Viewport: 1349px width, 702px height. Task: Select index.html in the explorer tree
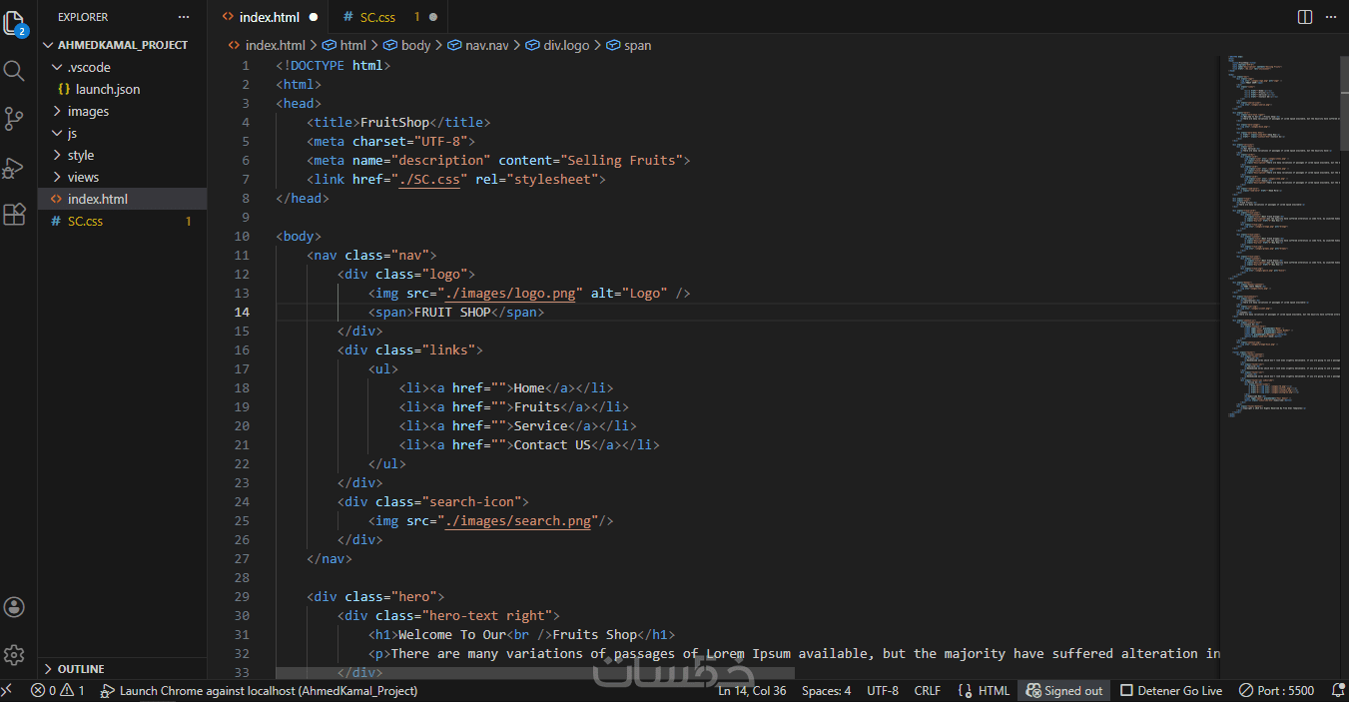[122, 199]
